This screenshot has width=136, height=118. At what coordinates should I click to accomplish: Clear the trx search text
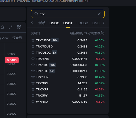[99, 14]
